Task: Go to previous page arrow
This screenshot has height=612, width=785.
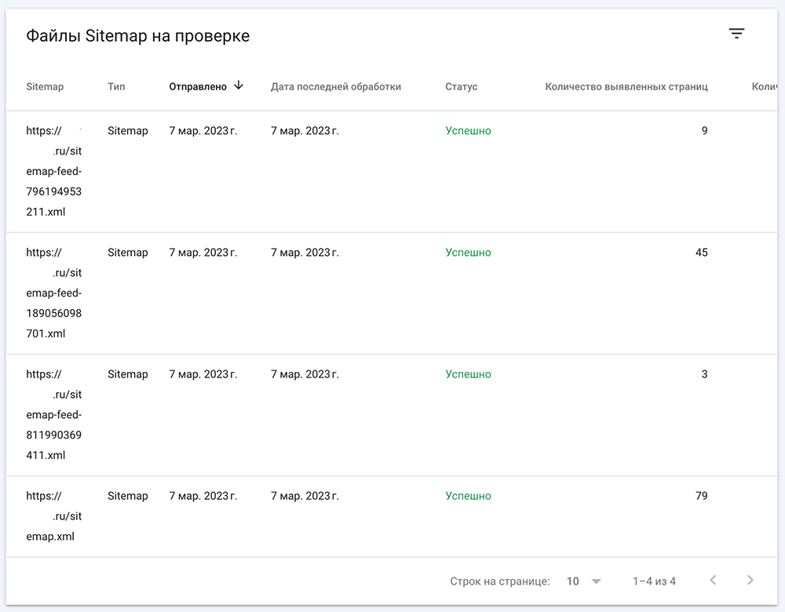Action: (713, 581)
